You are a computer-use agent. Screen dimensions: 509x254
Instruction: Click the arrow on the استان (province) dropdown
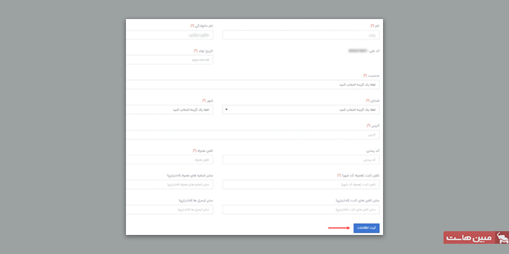tap(228, 109)
